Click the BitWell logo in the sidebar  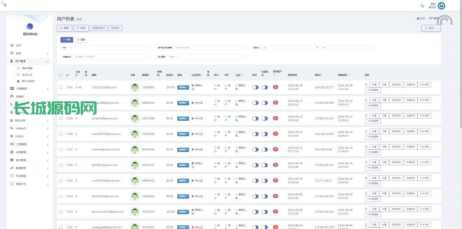coord(30,29)
